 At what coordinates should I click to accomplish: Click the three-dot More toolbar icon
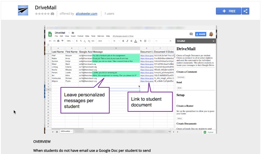coord(156,41)
